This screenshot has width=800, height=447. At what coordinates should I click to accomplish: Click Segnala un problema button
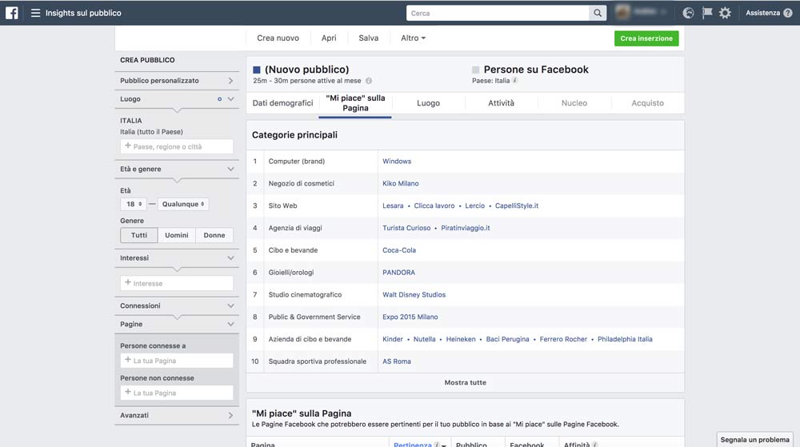pos(754,439)
